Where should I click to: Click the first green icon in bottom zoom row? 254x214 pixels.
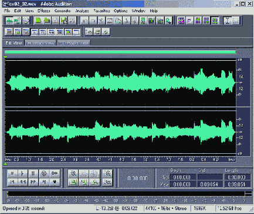click(73, 182)
